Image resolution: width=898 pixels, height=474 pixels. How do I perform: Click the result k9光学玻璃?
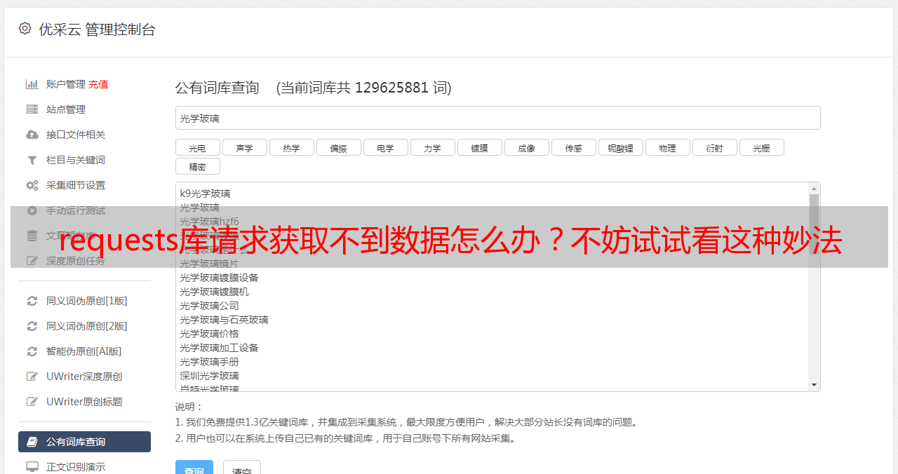205,194
